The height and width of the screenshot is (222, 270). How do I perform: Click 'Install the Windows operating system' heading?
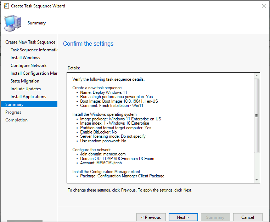tap(104, 114)
